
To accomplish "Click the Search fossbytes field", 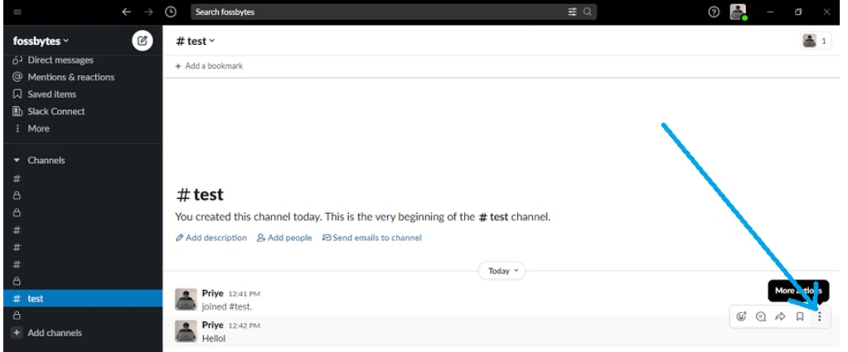I will 393,12.
